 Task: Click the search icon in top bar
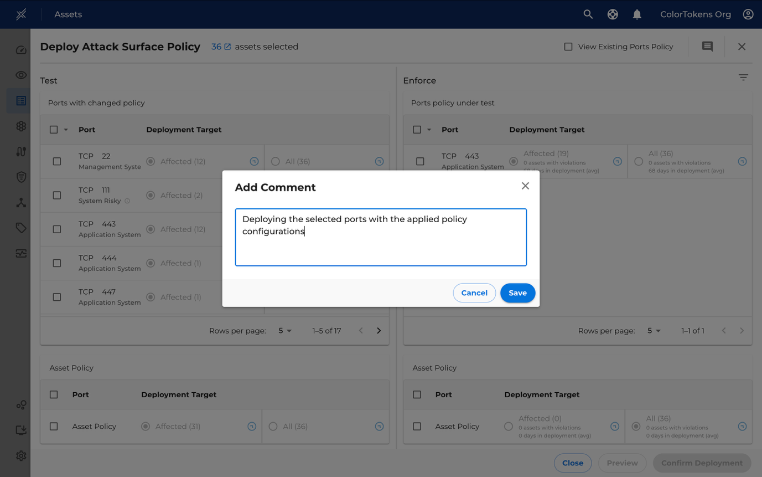tap(588, 14)
